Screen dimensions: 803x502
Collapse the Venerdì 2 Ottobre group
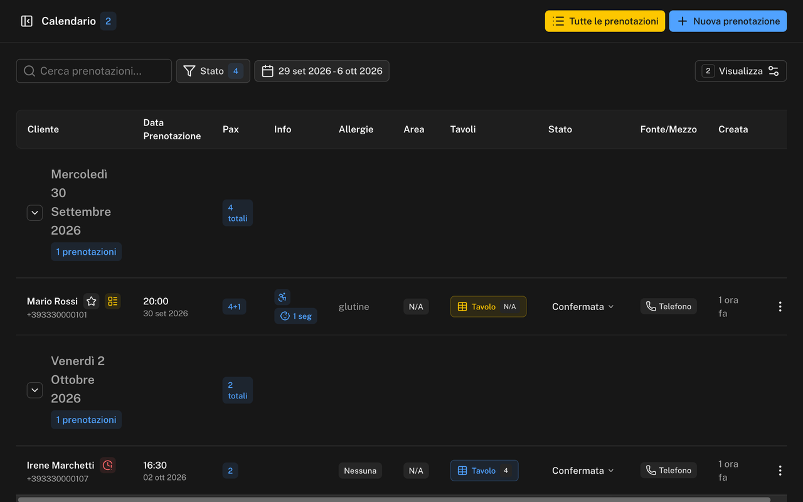35,390
